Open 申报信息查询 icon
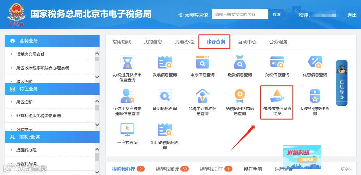Viewport: 361px width, 175px height. [202, 62]
